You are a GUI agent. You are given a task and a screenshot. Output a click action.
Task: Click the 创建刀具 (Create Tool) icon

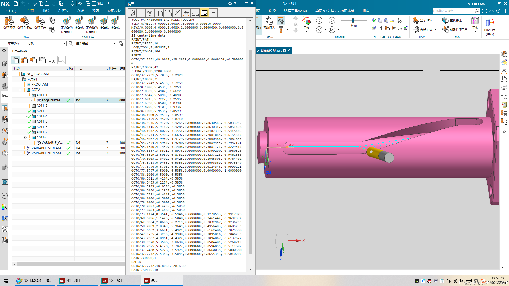[x=9, y=23]
